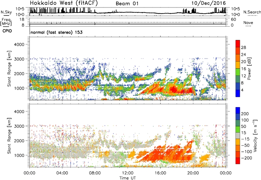The width and height of the screenshot is (261, 180).
Task: Click the '12' Power colorbar label
Action: [x=243, y=76]
